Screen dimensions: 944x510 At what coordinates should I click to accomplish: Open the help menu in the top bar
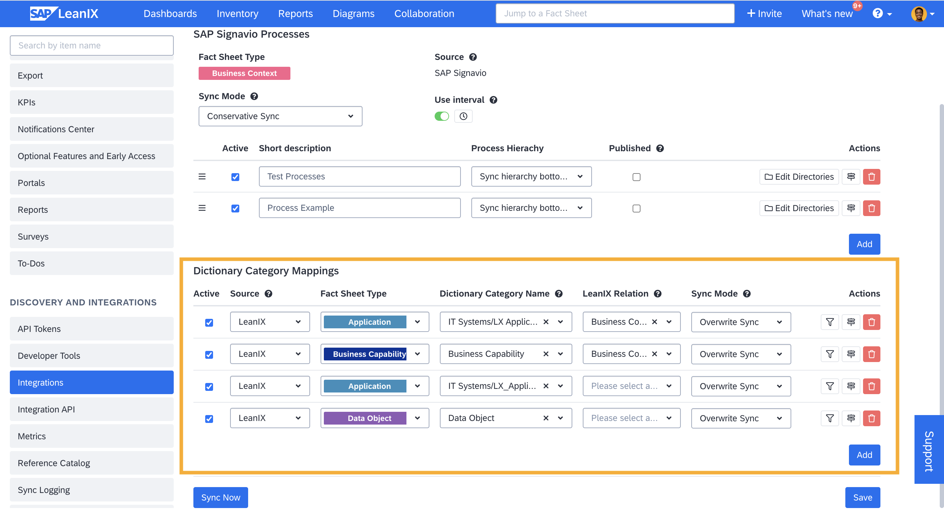pos(882,13)
